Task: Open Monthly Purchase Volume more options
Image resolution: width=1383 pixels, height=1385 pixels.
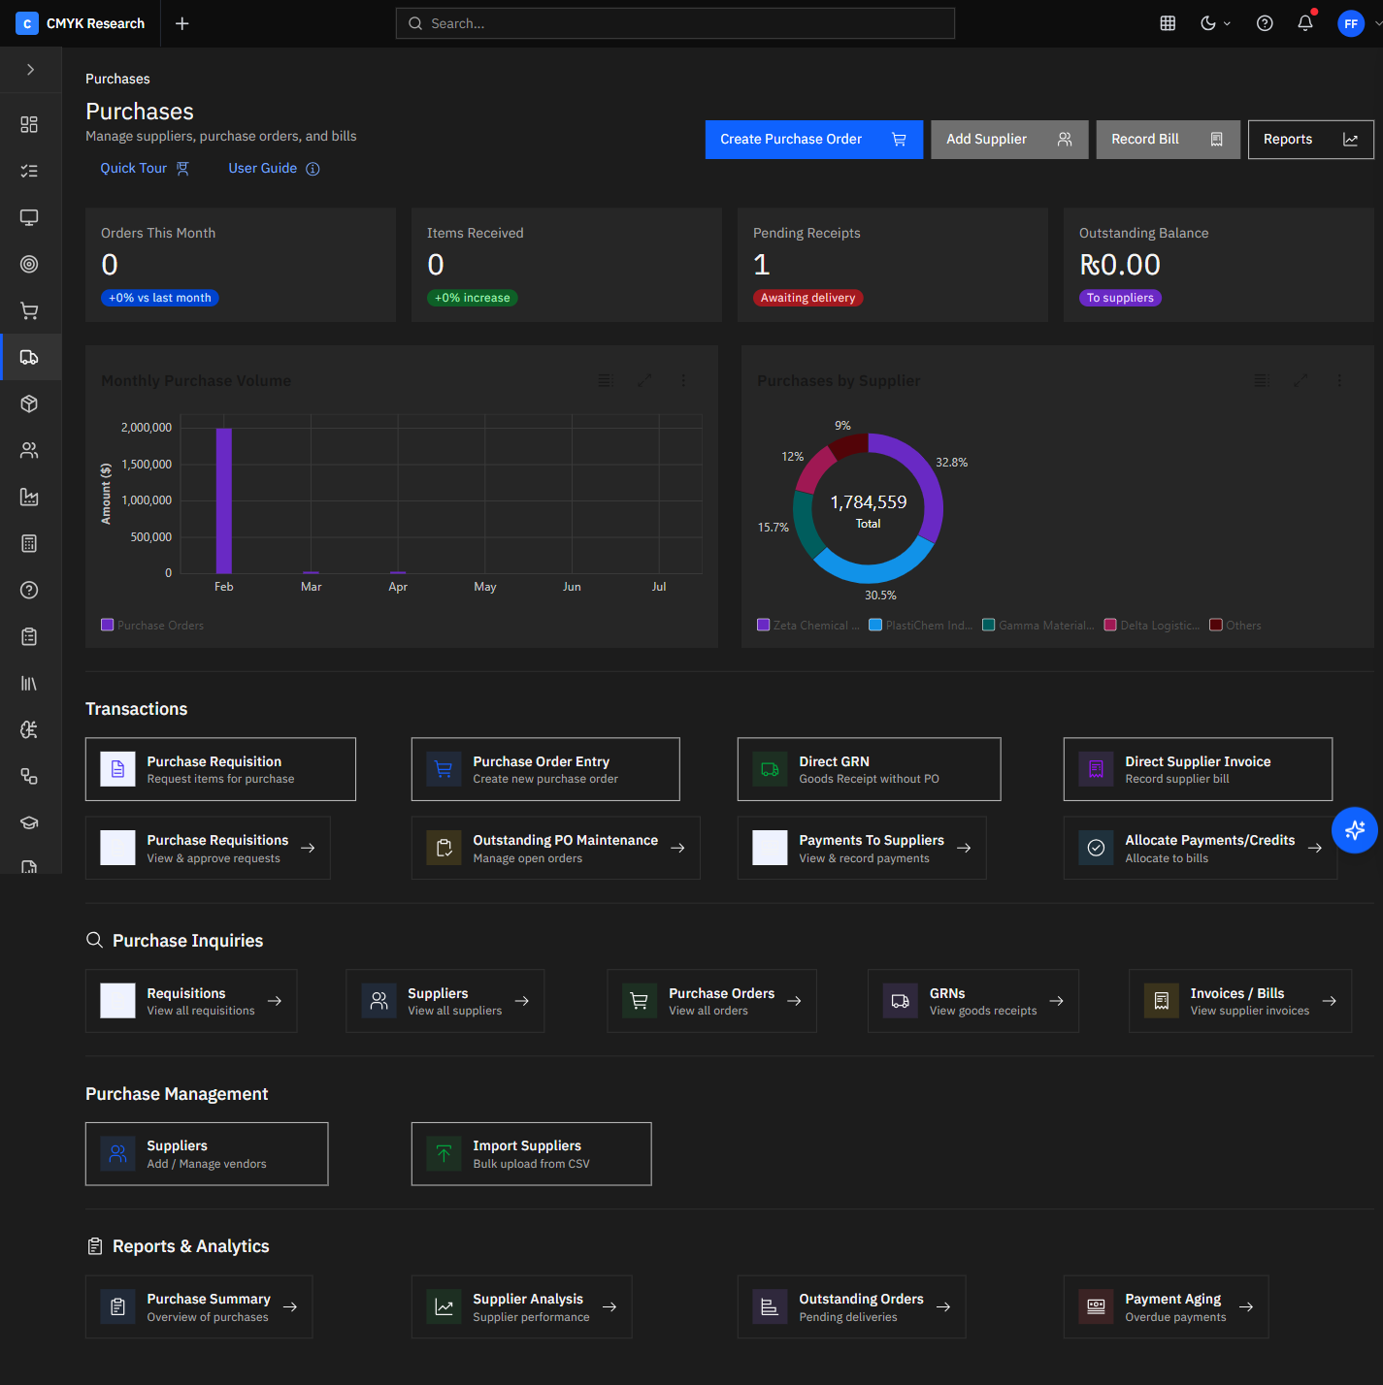Action: click(683, 380)
